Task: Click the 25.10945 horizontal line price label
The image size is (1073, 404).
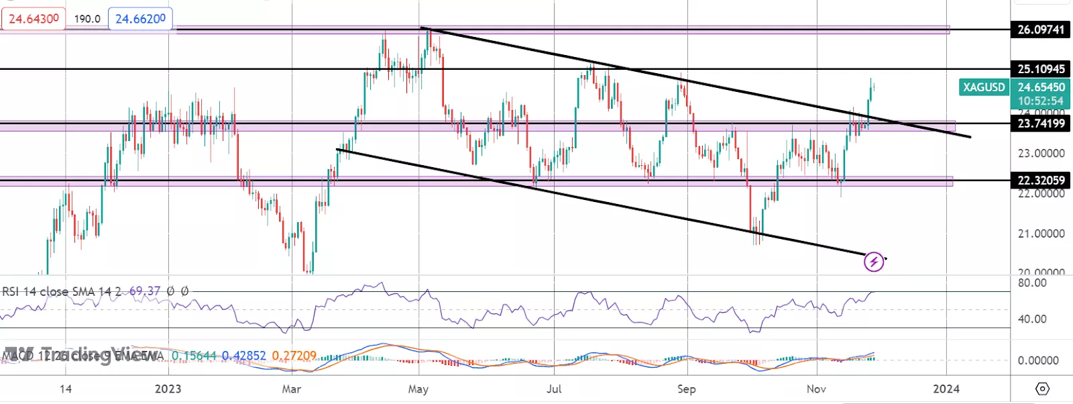Action: tap(1041, 69)
